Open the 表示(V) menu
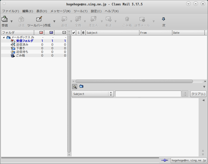Viewport: 208px width, 164px height. pyautogui.click(x=42, y=11)
